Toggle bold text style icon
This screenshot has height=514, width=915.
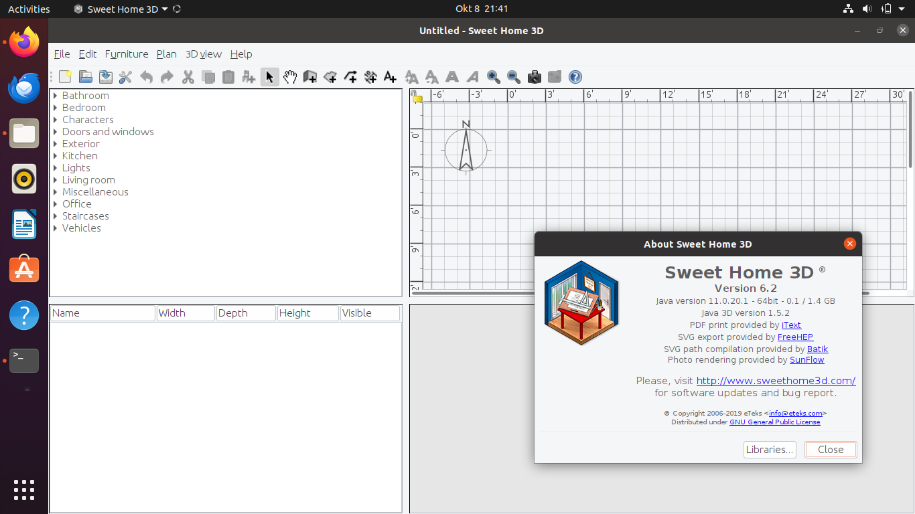tap(452, 77)
